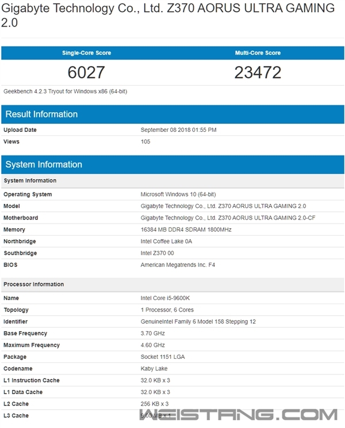Click the Microsoft Windows 10 (64-bit) value
Screen dimensions: 345x428
178,194
